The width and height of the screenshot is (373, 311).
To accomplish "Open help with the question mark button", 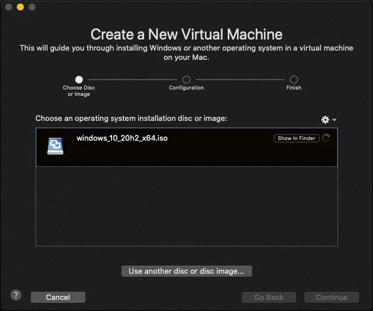I will click(x=16, y=295).
